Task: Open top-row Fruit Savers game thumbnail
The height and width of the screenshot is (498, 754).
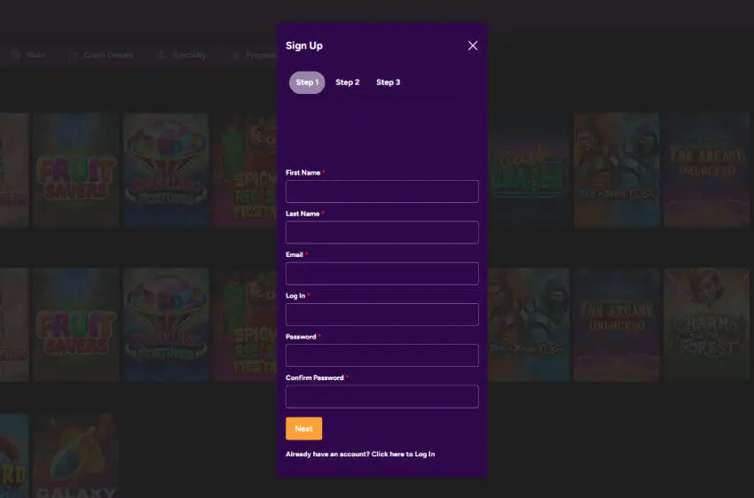Action: click(76, 169)
